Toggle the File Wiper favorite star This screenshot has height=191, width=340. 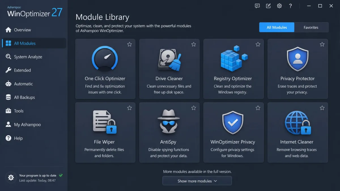(129, 108)
